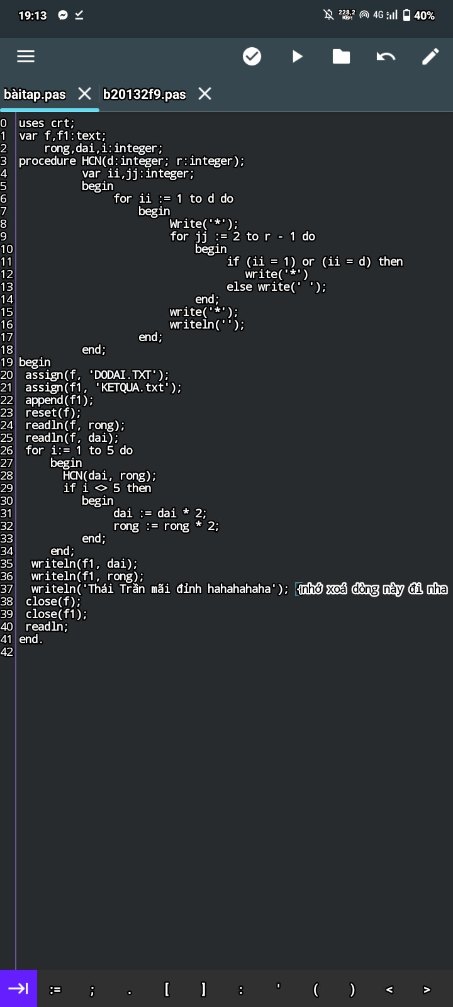Image resolution: width=453 pixels, height=1007 pixels.
Task: Tap the pencil edit icon
Action: click(430, 57)
